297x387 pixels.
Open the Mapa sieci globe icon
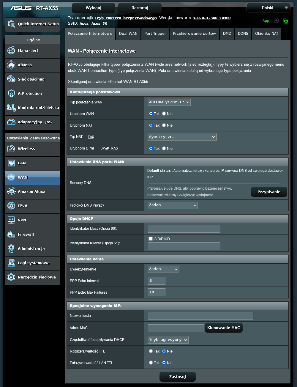pos(11,51)
